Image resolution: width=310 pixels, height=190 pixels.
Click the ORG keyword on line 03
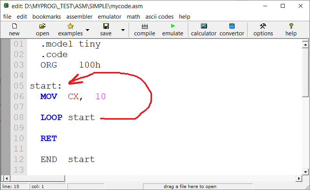click(x=49, y=65)
